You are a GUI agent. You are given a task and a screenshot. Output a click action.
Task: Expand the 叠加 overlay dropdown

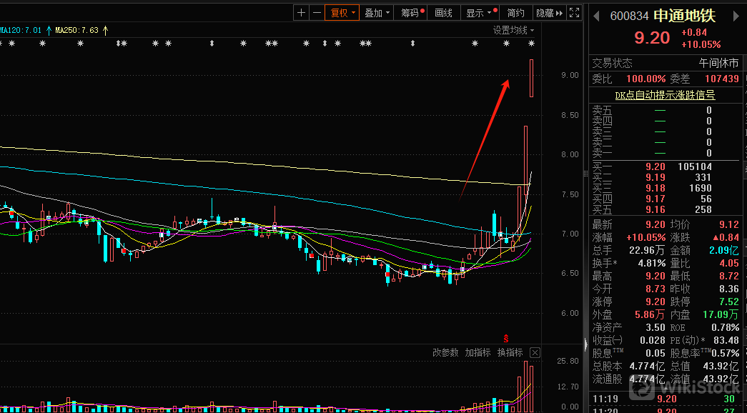pos(377,13)
